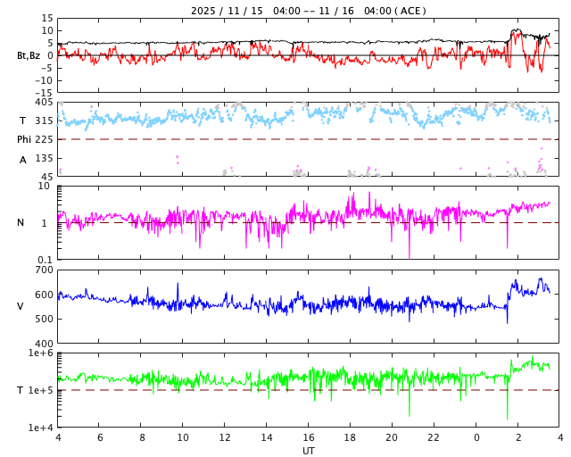Click the N density axis label
The width and height of the screenshot is (571, 457).
22,223
